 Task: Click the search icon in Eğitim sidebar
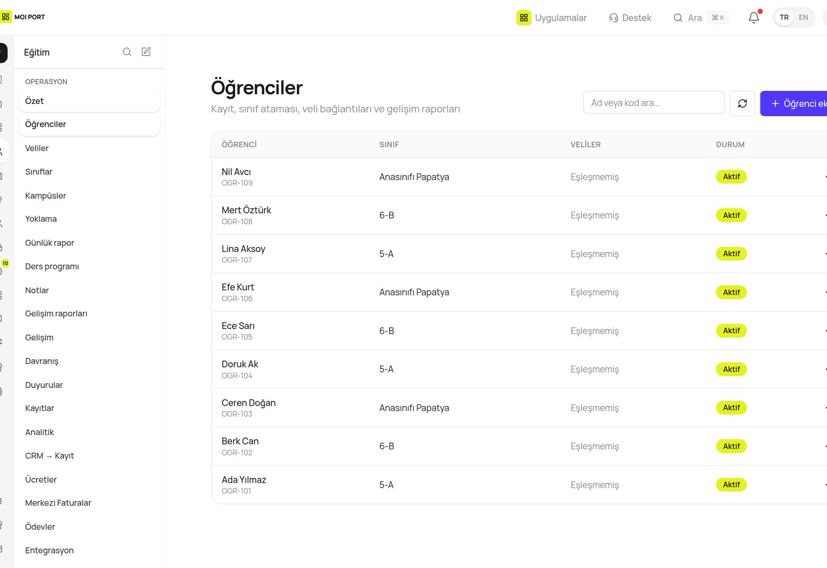point(127,52)
